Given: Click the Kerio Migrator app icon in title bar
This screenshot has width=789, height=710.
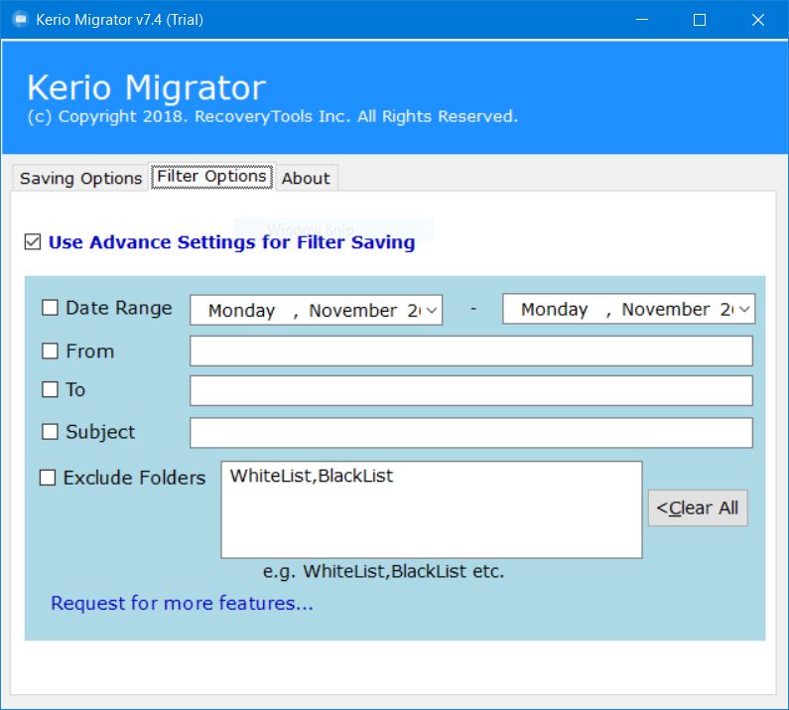Looking at the screenshot, I should pos(20,20).
